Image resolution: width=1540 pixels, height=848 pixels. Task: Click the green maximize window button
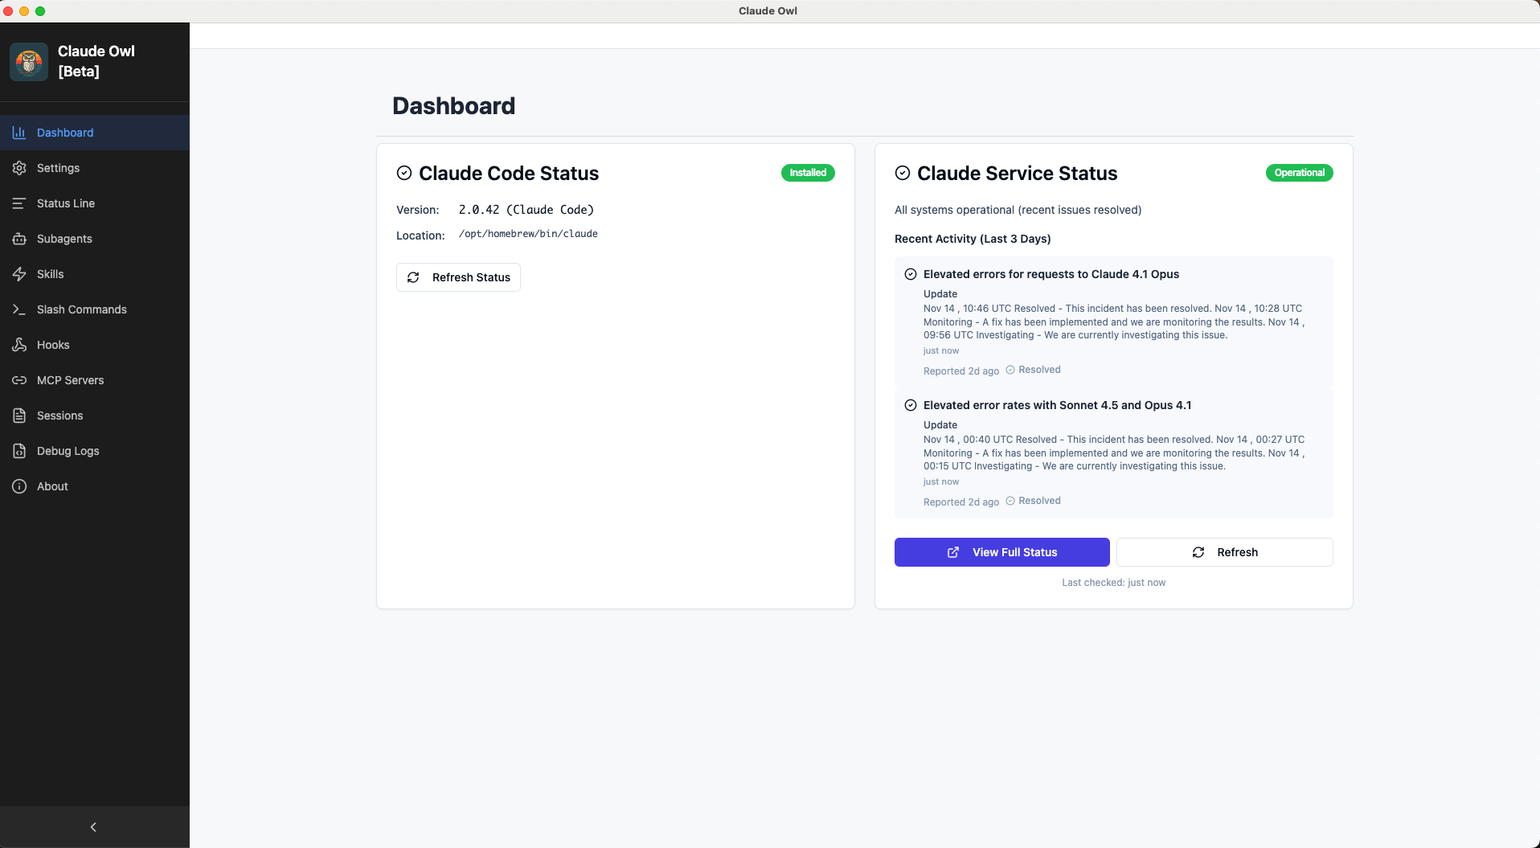click(x=40, y=11)
